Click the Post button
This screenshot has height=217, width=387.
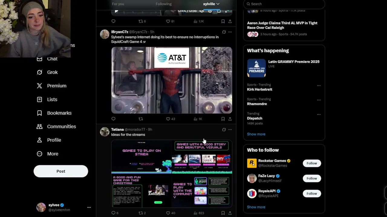tap(61, 171)
